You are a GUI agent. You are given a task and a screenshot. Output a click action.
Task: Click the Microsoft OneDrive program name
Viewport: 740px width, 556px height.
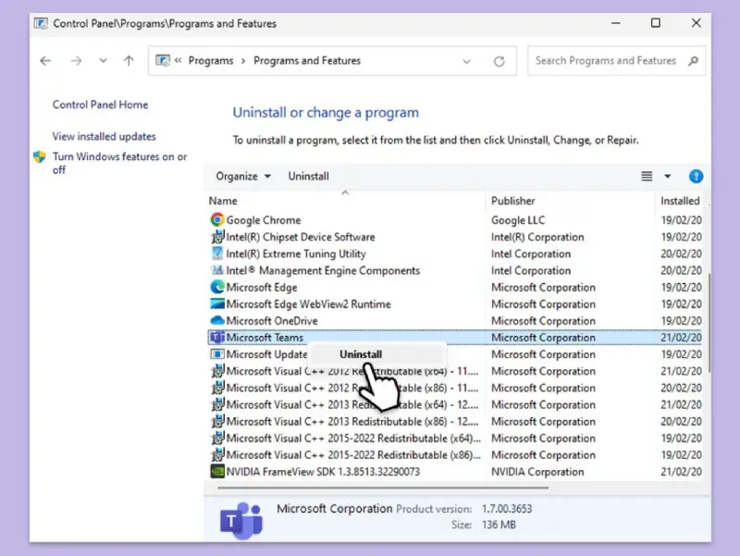pyautogui.click(x=272, y=321)
